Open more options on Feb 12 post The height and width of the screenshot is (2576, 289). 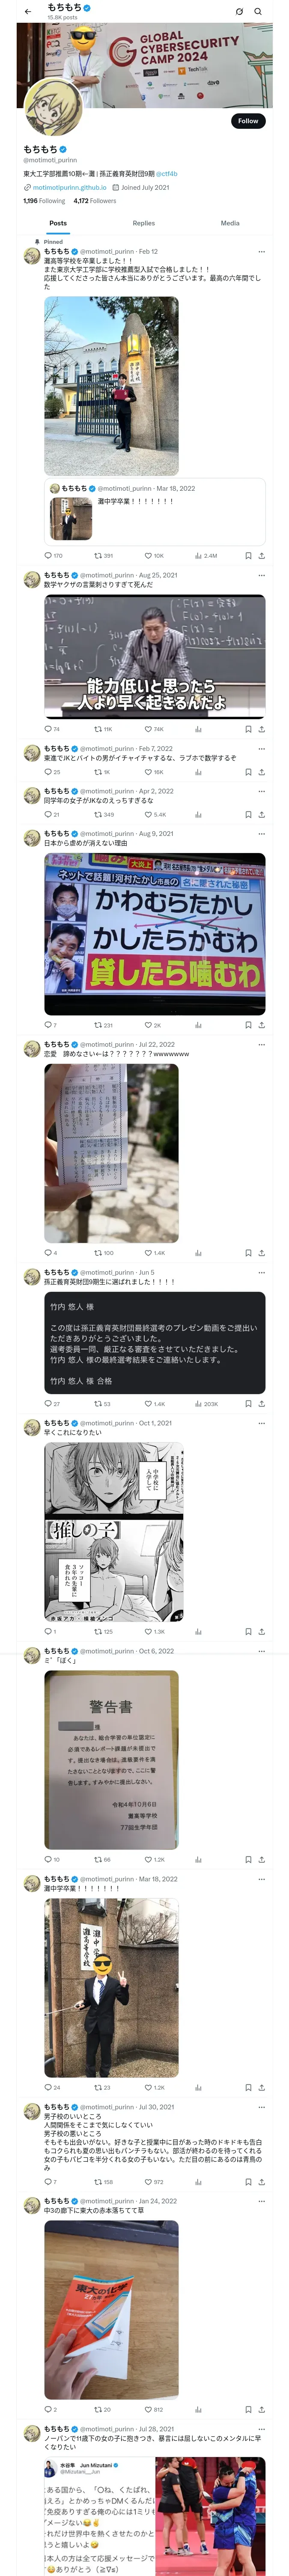[261, 252]
